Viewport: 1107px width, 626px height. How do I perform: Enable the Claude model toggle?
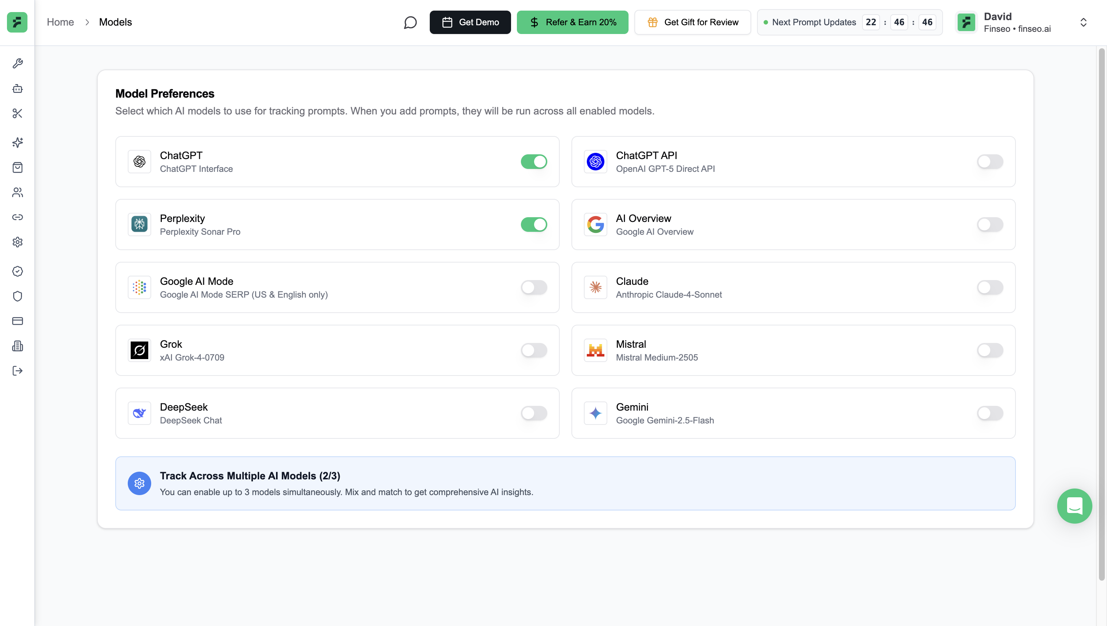click(989, 287)
